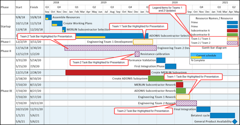
Task: Click the Gantt-bar diagram legend label
Action: [214, 48]
